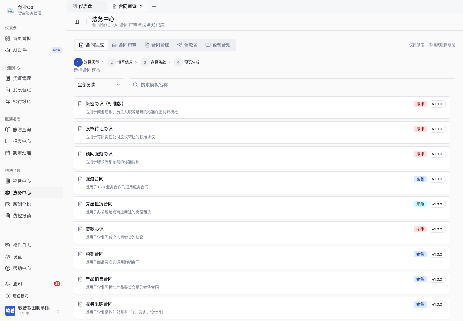Screen dimensions: 463x321
Task: Open 账簿查询 page
Action: (33, 130)
